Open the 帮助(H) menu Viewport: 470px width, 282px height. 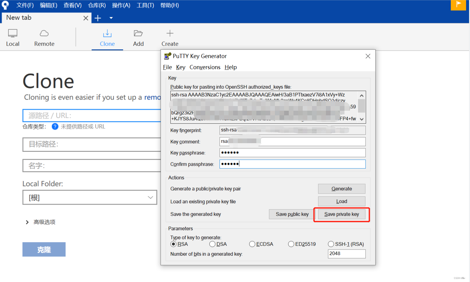(x=169, y=5)
